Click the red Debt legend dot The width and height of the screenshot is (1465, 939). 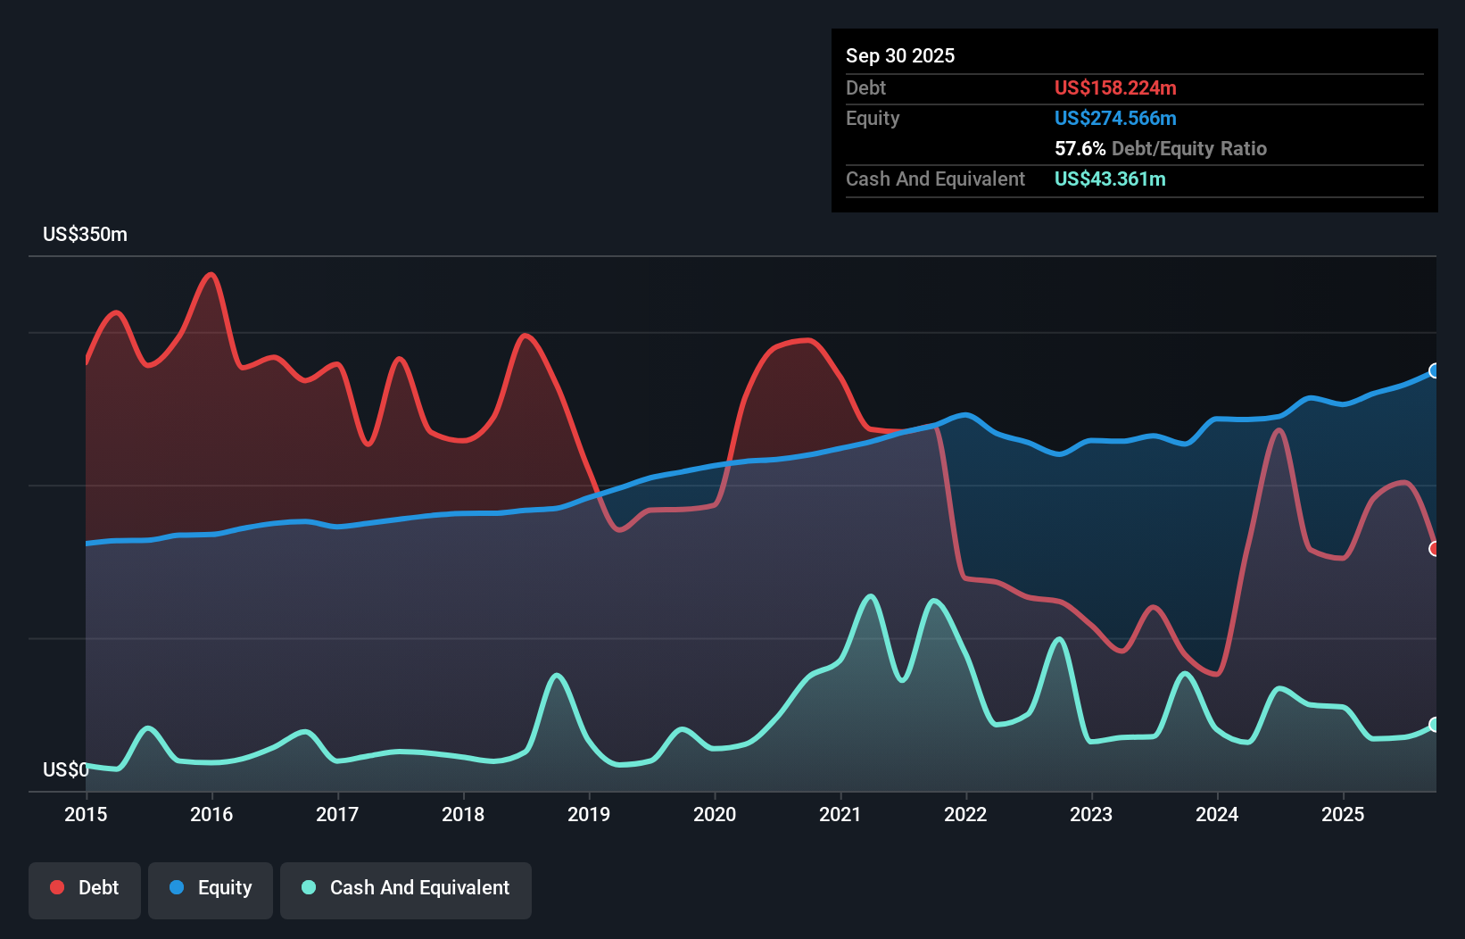tap(57, 887)
